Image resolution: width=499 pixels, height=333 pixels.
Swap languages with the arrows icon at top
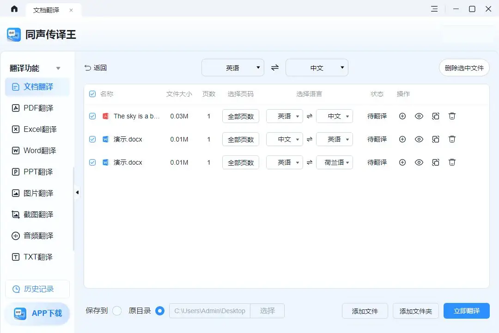(274, 68)
